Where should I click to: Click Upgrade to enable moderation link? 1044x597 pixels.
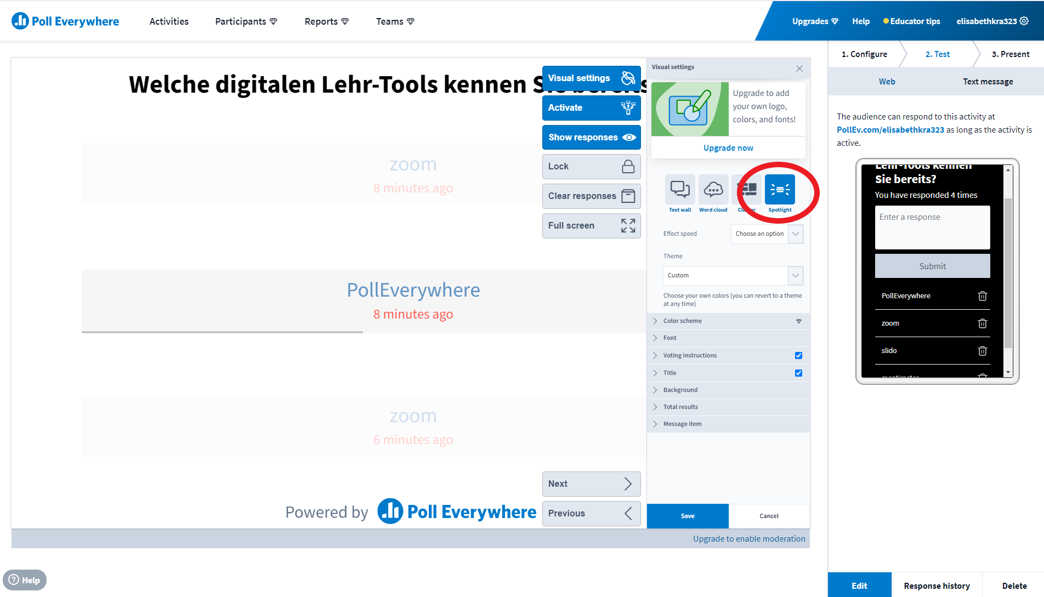pos(749,539)
